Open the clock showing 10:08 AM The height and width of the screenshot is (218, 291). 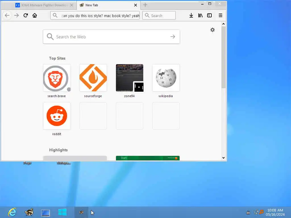[x=275, y=212]
